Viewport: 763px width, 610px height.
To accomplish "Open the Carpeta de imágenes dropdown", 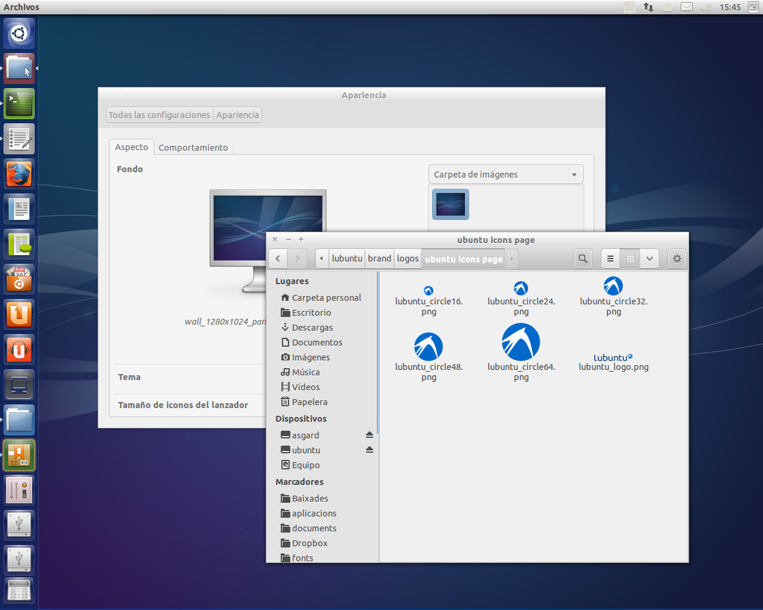I will 505,175.
